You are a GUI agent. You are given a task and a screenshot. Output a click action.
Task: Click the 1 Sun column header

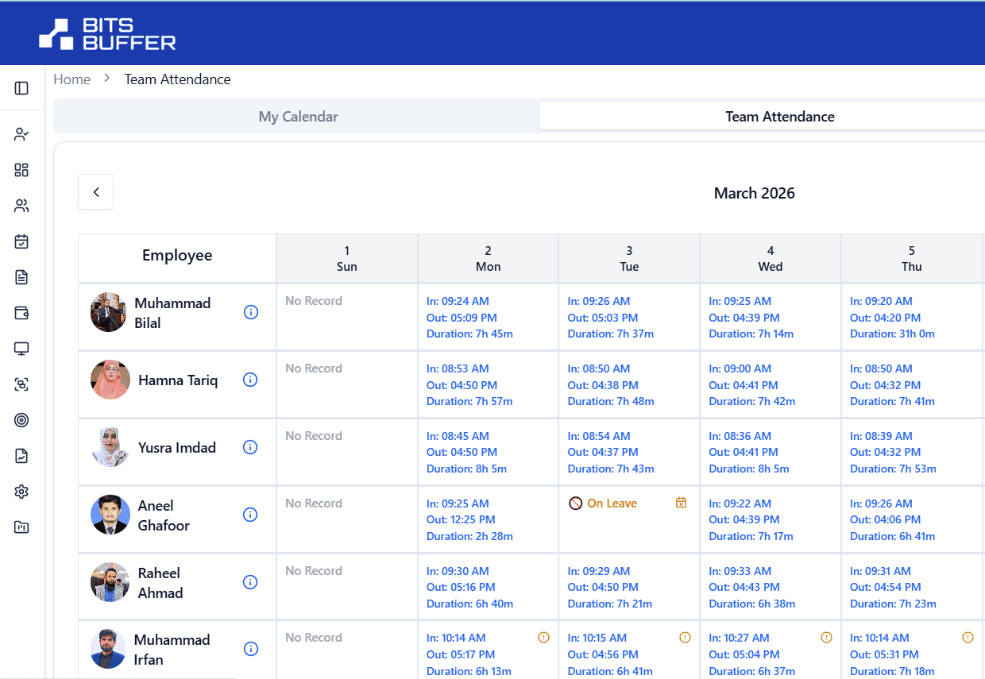[347, 258]
